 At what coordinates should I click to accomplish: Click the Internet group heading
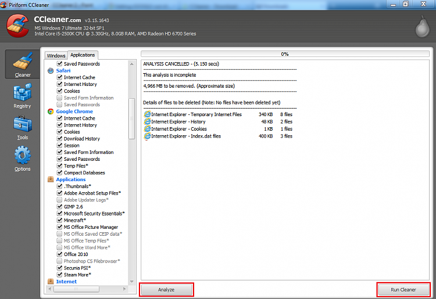[x=66, y=282]
